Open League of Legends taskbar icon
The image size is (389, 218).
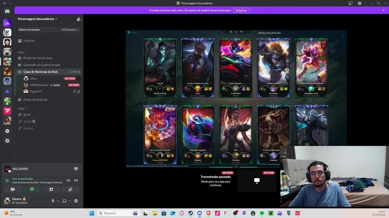coord(253,213)
